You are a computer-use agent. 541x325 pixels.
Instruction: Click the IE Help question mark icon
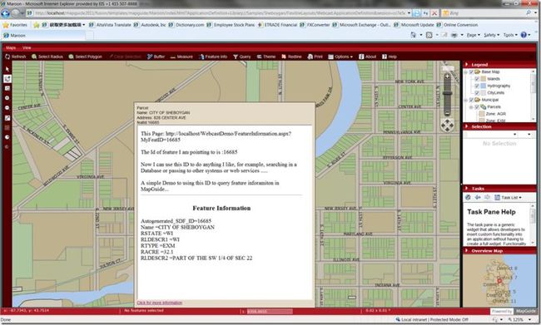click(524, 35)
